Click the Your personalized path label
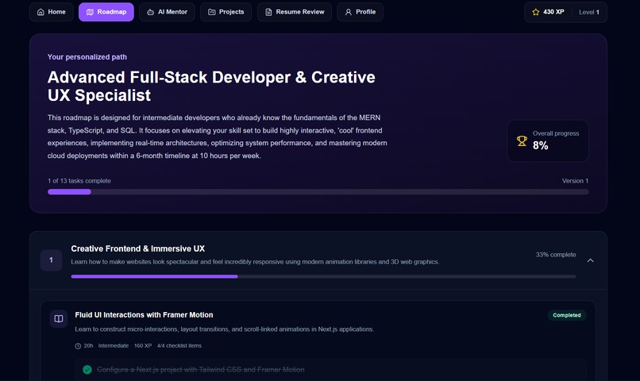 pyautogui.click(x=87, y=57)
